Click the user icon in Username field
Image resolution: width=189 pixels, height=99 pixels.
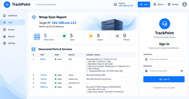146,59
